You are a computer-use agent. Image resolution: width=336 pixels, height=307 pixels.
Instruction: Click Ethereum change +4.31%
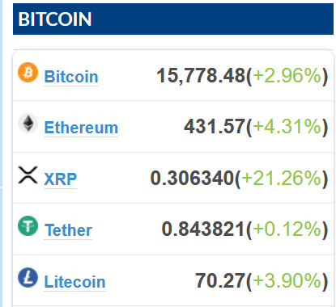tap(287, 127)
